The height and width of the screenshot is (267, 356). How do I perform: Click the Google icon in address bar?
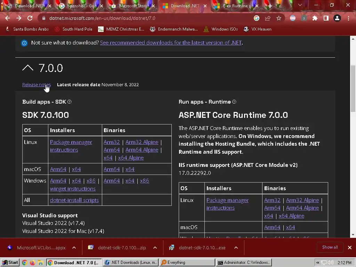click(257, 18)
